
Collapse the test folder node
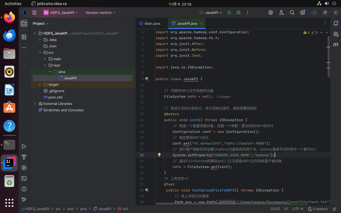pyautogui.click(x=45, y=65)
